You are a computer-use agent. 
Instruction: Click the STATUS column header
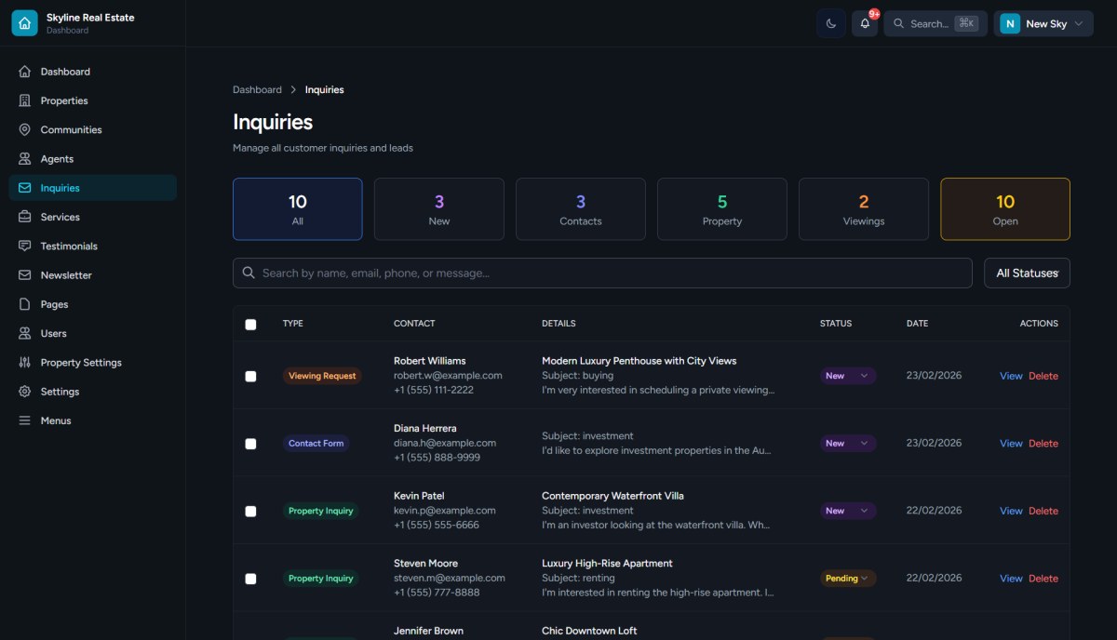click(x=836, y=324)
